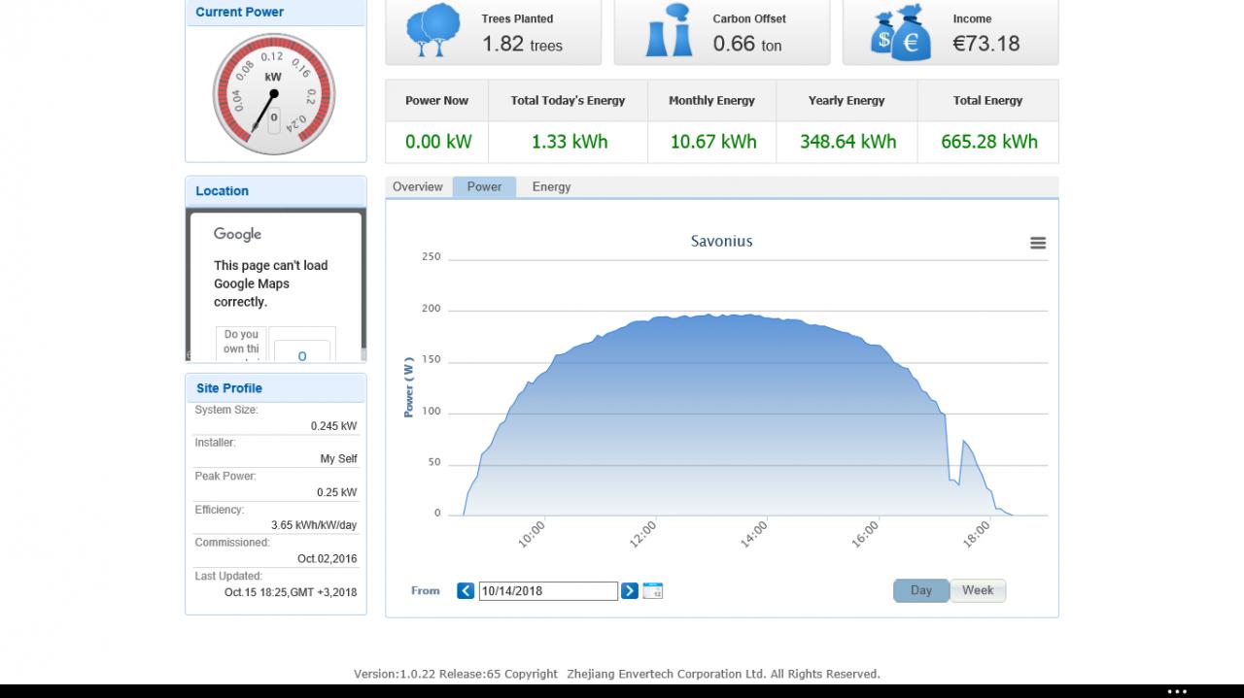Click the 0.66 ton carbon value
This screenshot has width=1244, height=698.
pos(747,44)
